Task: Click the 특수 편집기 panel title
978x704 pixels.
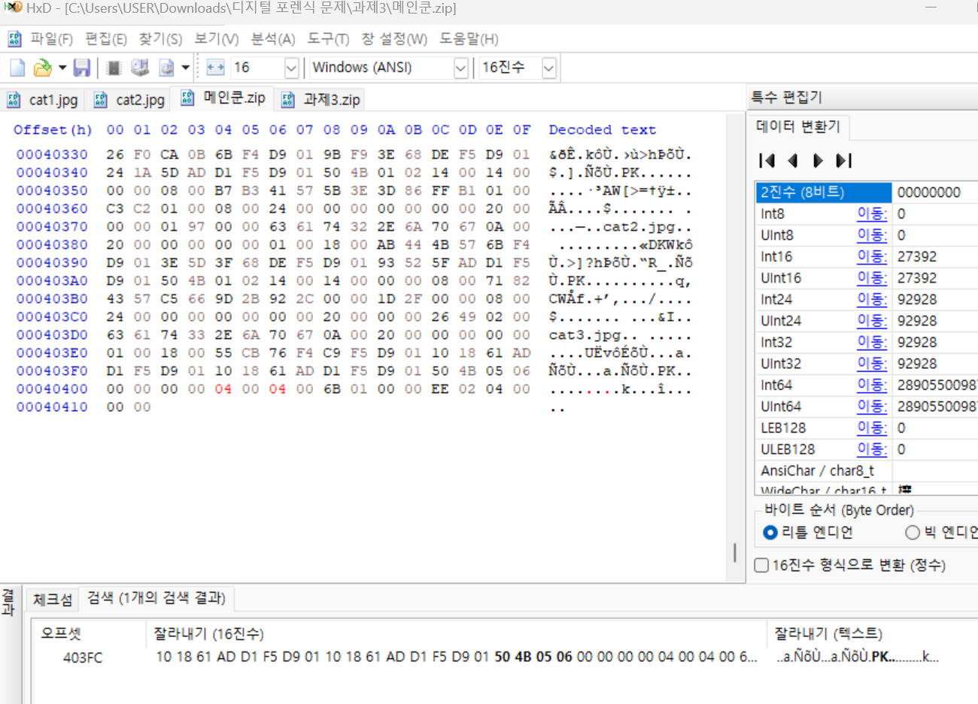Action: click(787, 97)
